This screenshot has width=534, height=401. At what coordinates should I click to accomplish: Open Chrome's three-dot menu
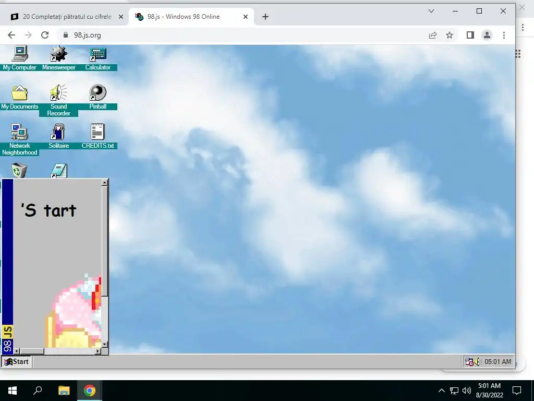point(504,35)
